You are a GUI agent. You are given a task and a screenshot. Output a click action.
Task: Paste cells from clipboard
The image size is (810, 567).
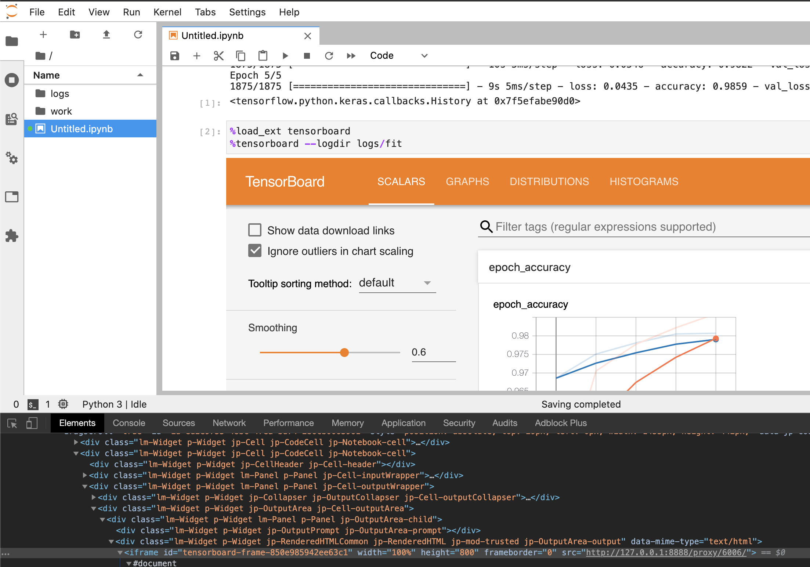[263, 56]
